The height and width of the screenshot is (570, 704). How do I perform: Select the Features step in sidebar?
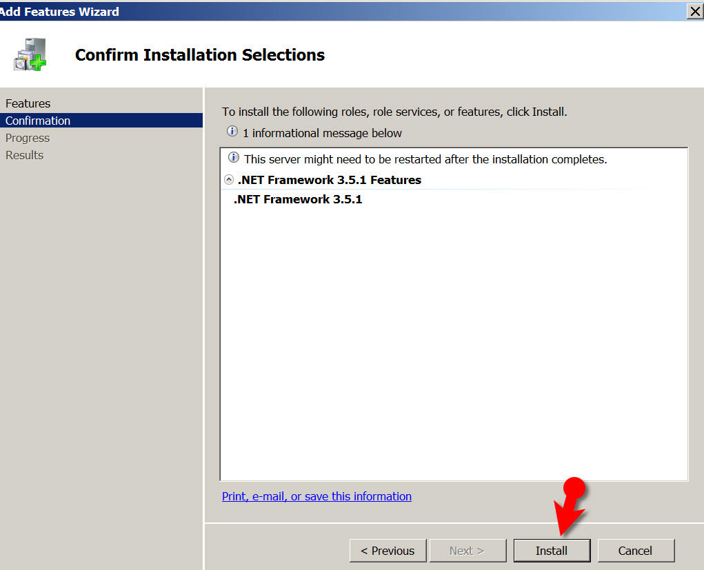28,103
